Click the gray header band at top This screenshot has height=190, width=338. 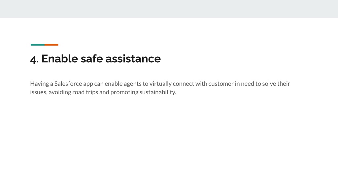click(169, 9)
